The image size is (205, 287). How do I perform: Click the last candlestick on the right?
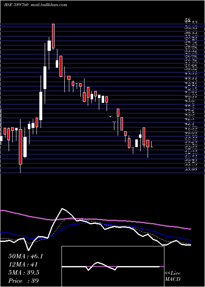[x=152, y=144]
